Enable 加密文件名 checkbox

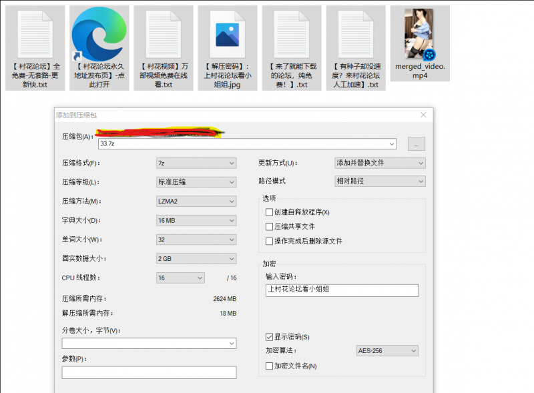point(270,366)
